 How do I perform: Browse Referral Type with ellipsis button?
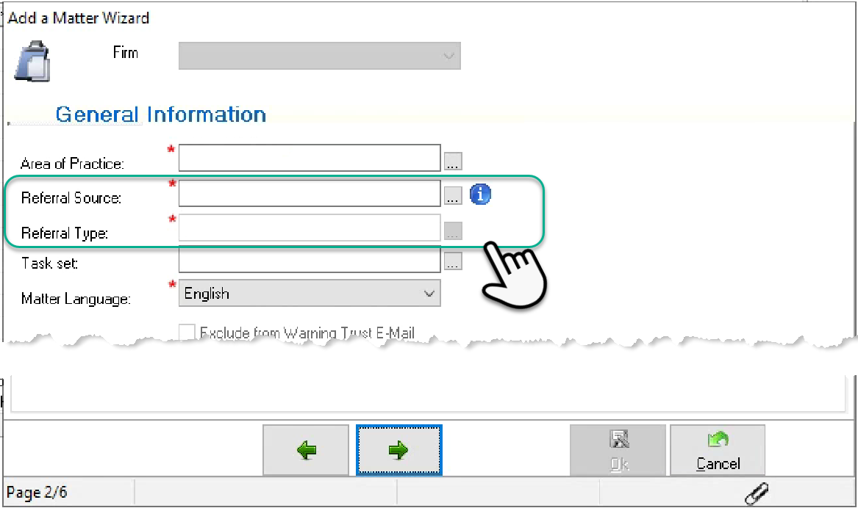click(x=453, y=231)
